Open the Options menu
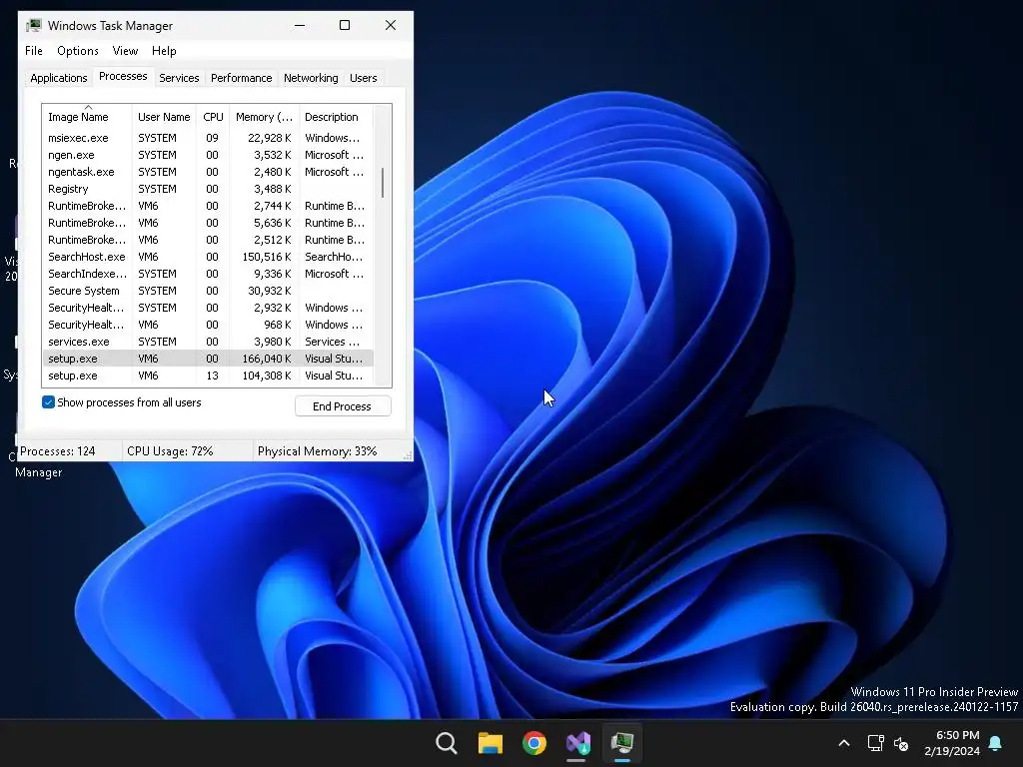The width and height of the screenshot is (1023, 767). pos(78,51)
